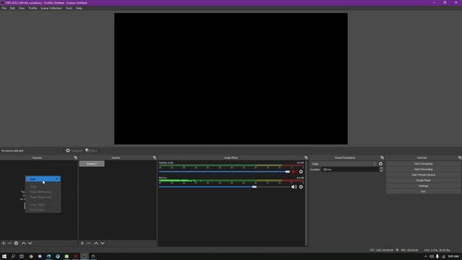Screen dimensions: 462x260
Task: Increase transition duration with stepper arrow
Action: [381, 168]
